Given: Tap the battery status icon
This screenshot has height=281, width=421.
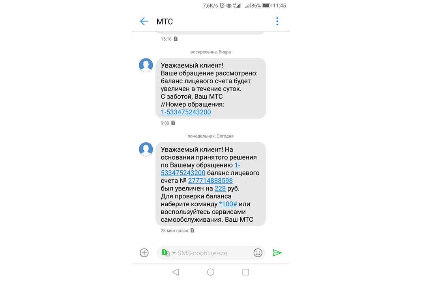Looking at the screenshot, I should click(267, 6).
